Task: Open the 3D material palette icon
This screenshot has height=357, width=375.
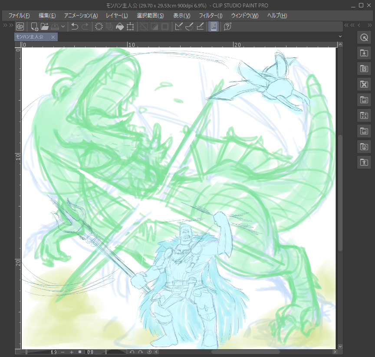Action: 364,147
